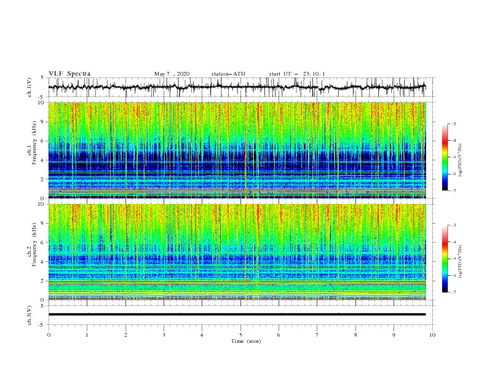Click the ch.2 spectrogram panel
The height and width of the screenshot is (376, 487).
[x=237, y=252]
